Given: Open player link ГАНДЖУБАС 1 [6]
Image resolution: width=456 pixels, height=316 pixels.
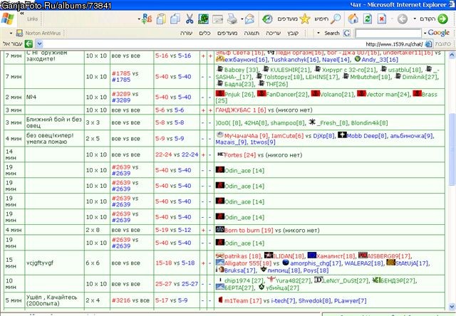Looking at the screenshot, I should (241, 110).
